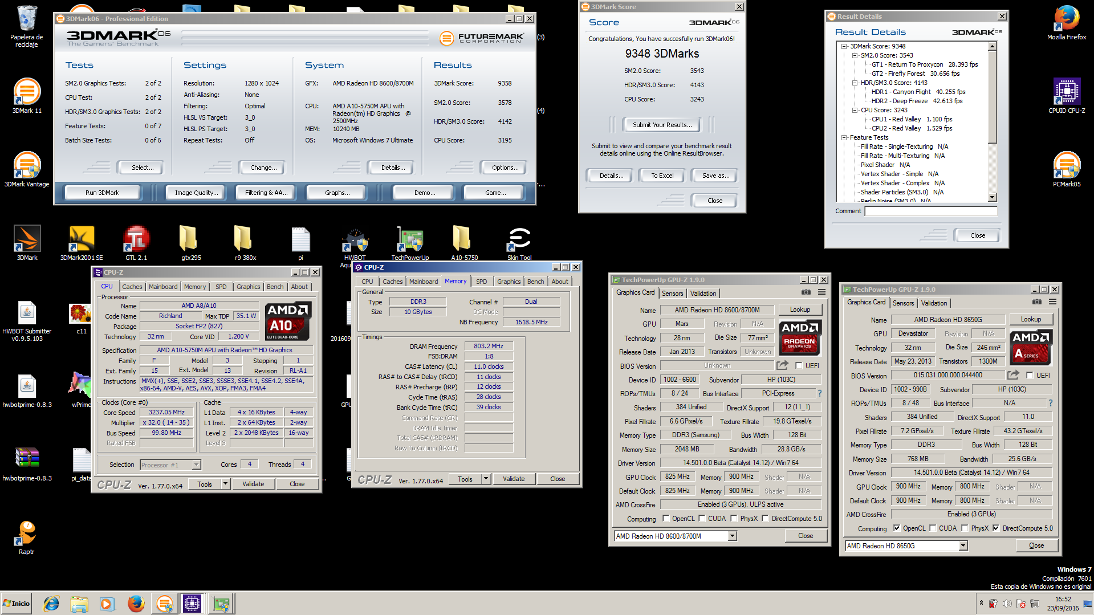Click Lookup button in HD 8650G GPU-Z
This screenshot has width=1094, height=615.
point(1031,319)
